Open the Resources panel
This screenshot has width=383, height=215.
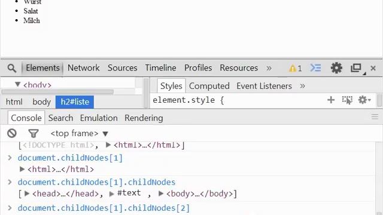(x=239, y=68)
